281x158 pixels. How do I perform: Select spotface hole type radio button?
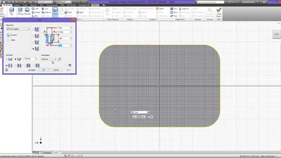click(33, 43)
